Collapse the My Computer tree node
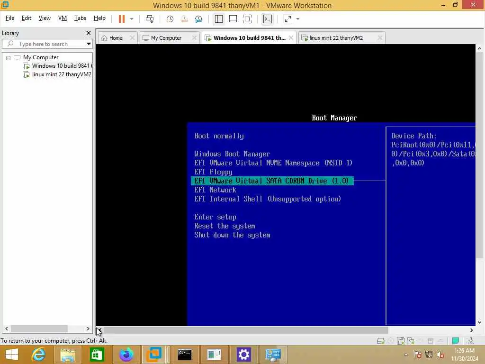This screenshot has width=485, height=364. 9,57
